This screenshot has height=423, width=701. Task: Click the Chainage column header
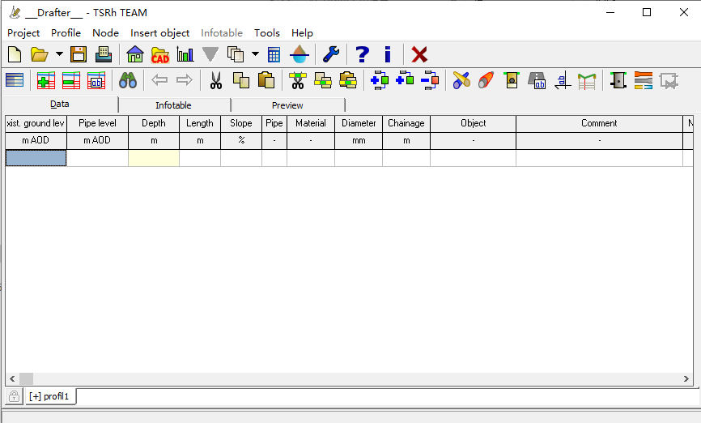tap(406, 123)
